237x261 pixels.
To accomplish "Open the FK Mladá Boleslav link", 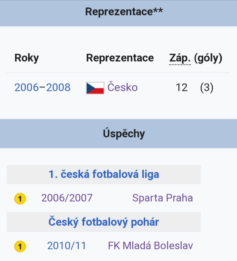I will [150, 245].
